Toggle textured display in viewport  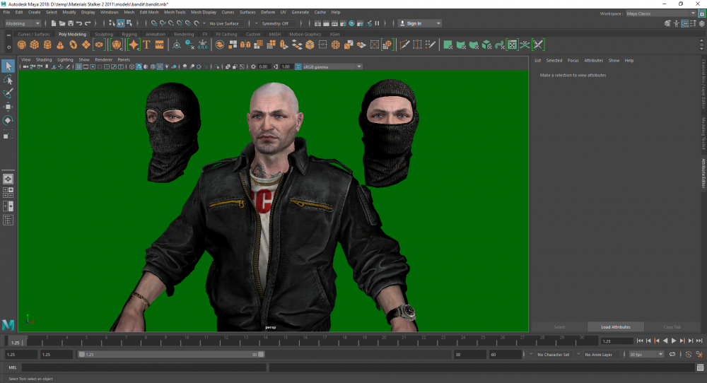click(160, 66)
